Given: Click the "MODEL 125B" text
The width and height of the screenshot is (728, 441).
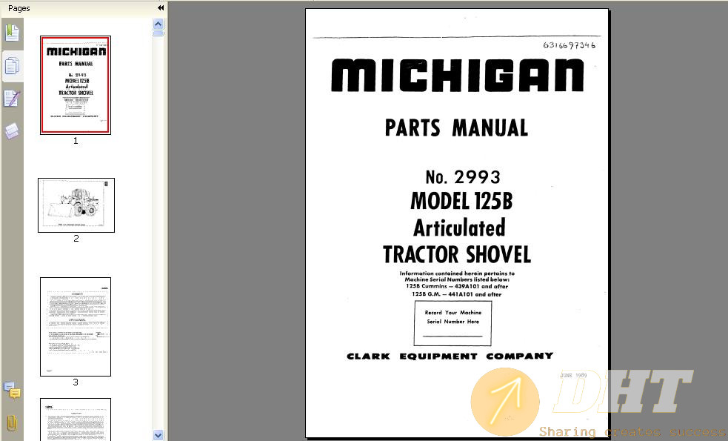Looking at the screenshot, I should [x=461, y=201].
